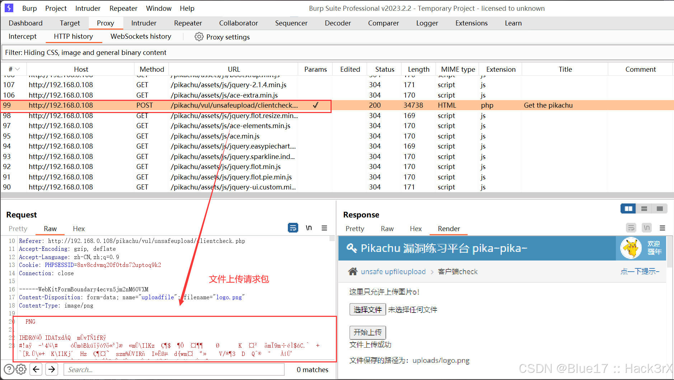
Task: Click the history filter bar
Action: pyautogui.click(x=337, y=52)
